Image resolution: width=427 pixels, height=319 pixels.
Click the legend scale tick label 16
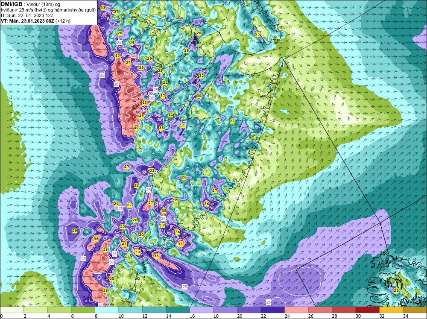[192, 316]
